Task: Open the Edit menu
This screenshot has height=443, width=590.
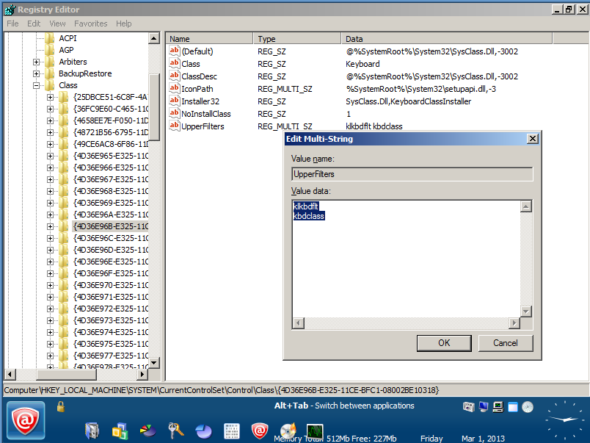Action: pos(34,24)
